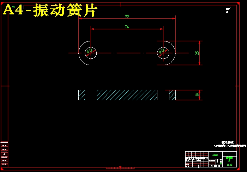Click the green material text in title block

(215, 155)
